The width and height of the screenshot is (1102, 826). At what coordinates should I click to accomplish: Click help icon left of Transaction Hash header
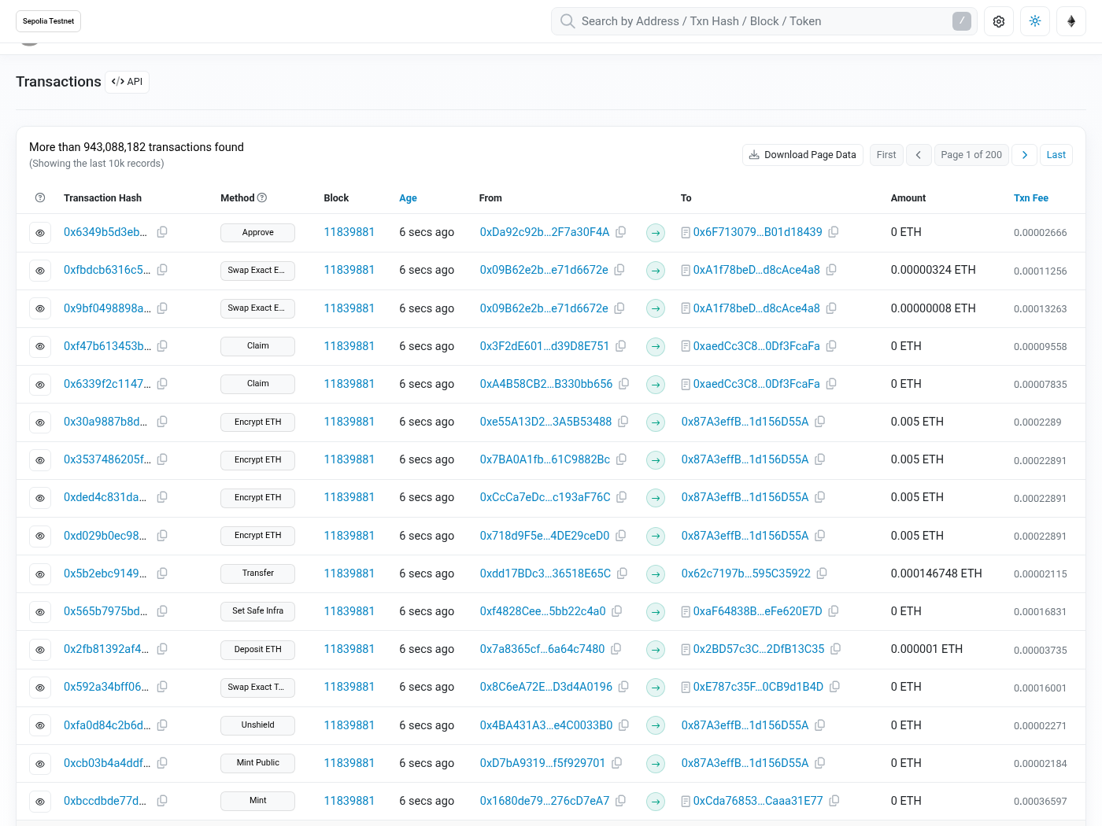tap(40, 198)
